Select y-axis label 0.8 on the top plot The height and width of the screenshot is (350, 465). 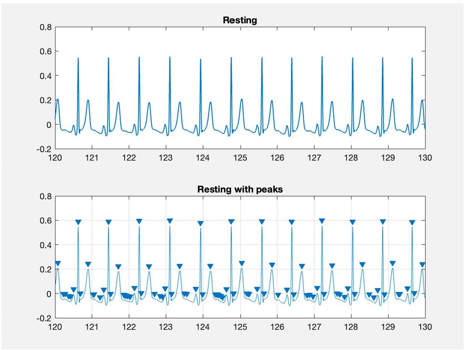(45, 27)
